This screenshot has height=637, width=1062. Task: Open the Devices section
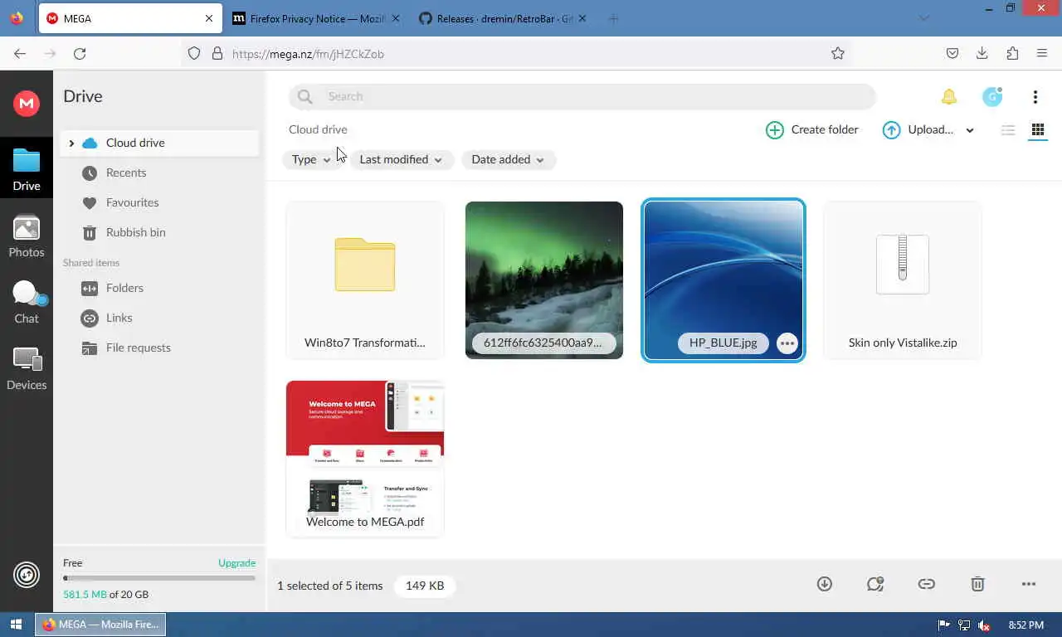coord(27,369)
